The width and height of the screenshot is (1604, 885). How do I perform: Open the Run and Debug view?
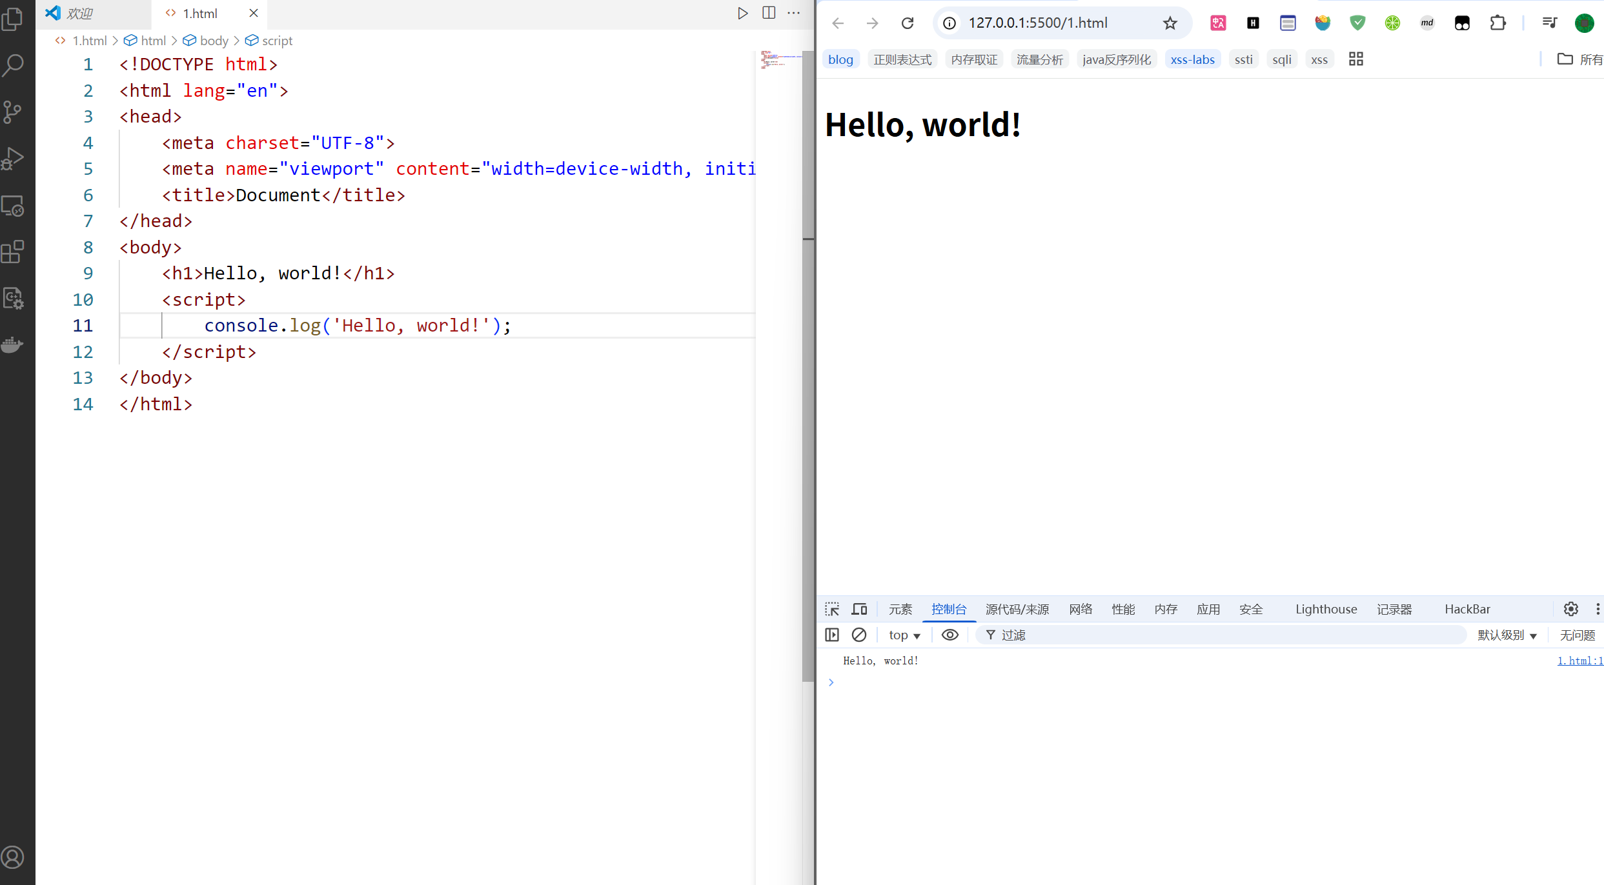(13, 159)
